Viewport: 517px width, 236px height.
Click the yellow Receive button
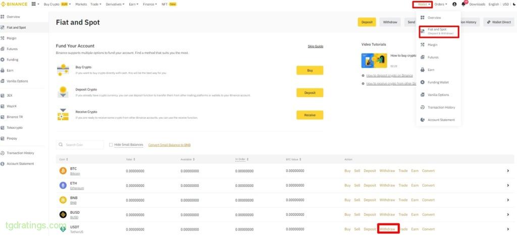pos(309,115)
